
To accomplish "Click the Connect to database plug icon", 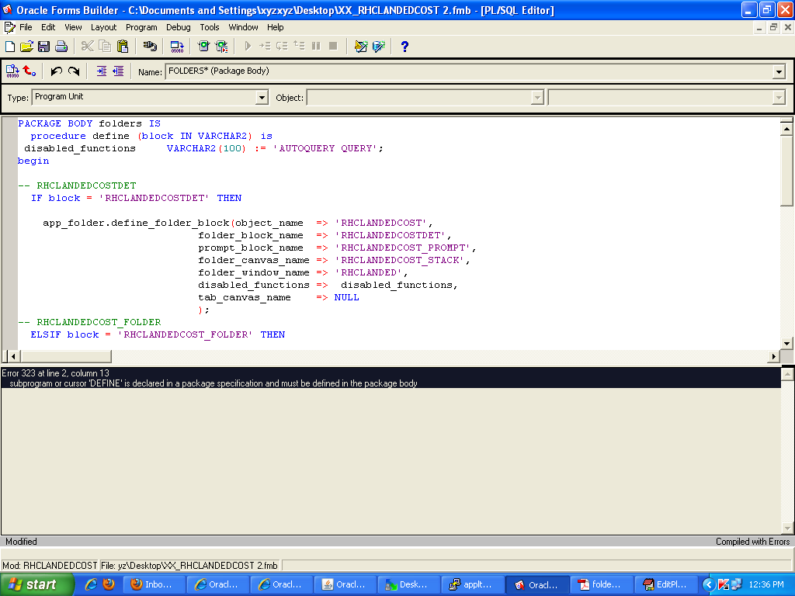I will tap(150, 47).
